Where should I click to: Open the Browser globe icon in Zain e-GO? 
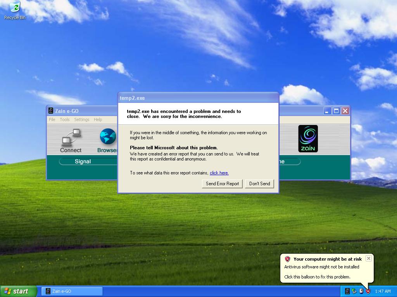point(109,137)
